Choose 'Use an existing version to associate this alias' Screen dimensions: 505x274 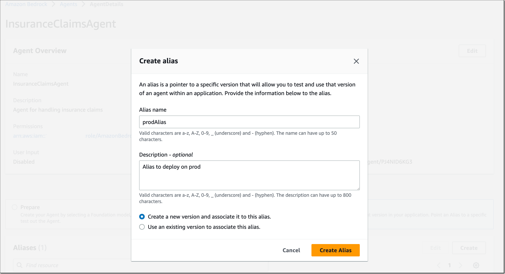pos(142,227)
